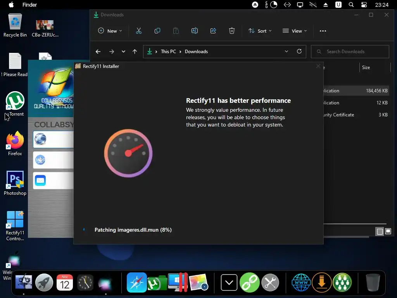Refresh the Downloads folder view
The height and width of the screenshot is (298, 397).
(x=299, y=52)
